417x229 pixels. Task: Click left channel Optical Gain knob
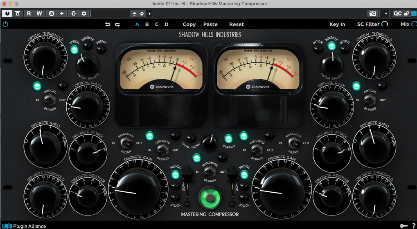tap(87, 107)
